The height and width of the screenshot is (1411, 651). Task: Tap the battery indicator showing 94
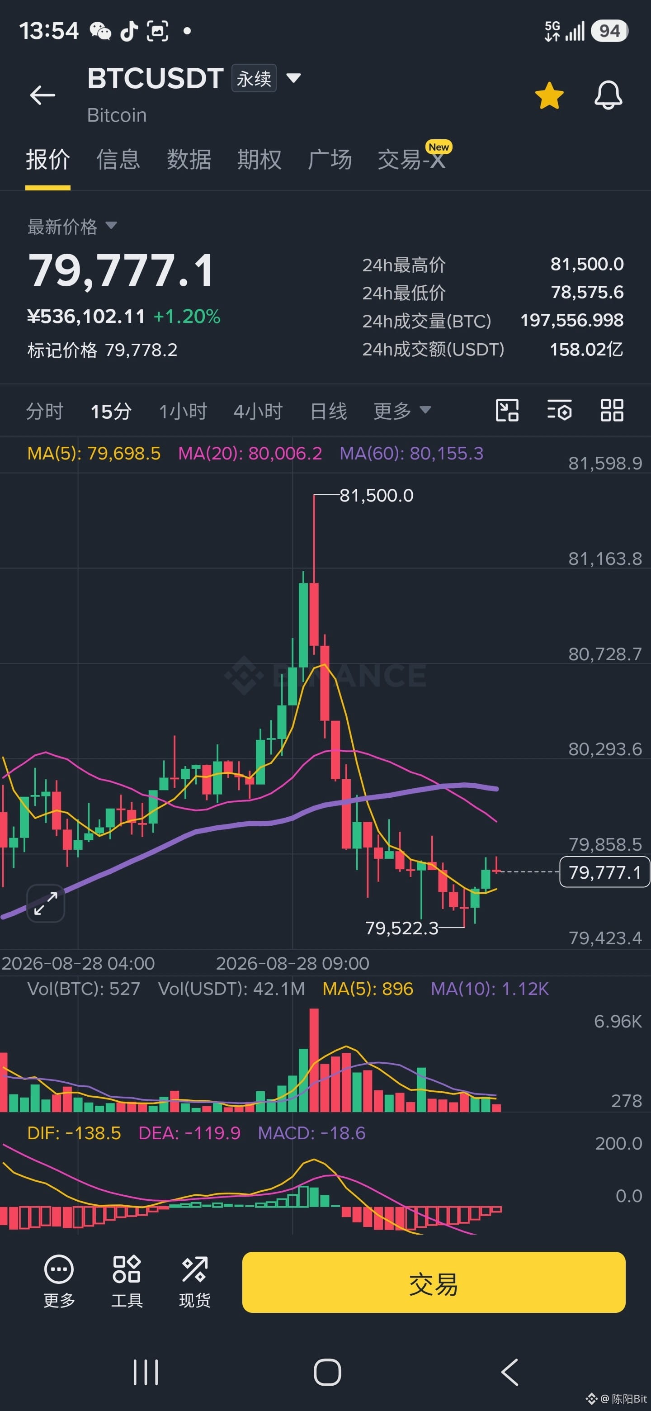pos(609,31)
